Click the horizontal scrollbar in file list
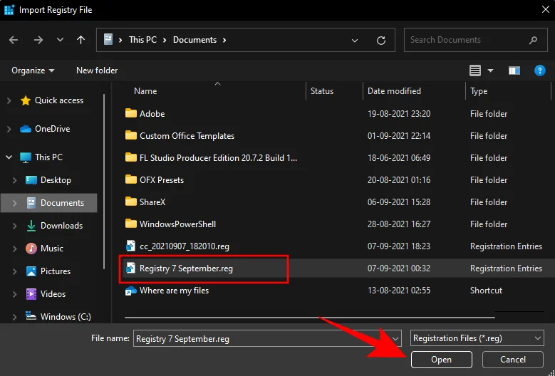Screen dimensions: 555x376 tap(309, 318)
